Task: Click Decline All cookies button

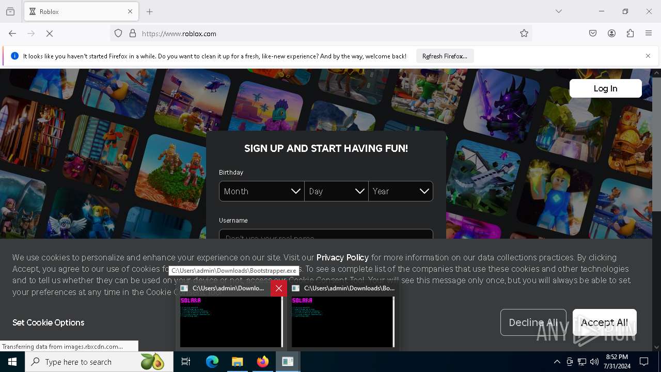Action: (533, 322)
